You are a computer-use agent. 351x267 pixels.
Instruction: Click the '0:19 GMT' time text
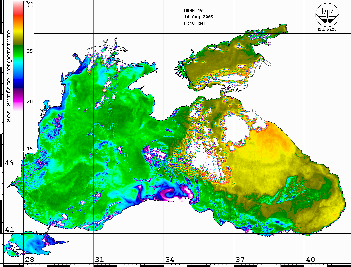click(x=194, y=24)
